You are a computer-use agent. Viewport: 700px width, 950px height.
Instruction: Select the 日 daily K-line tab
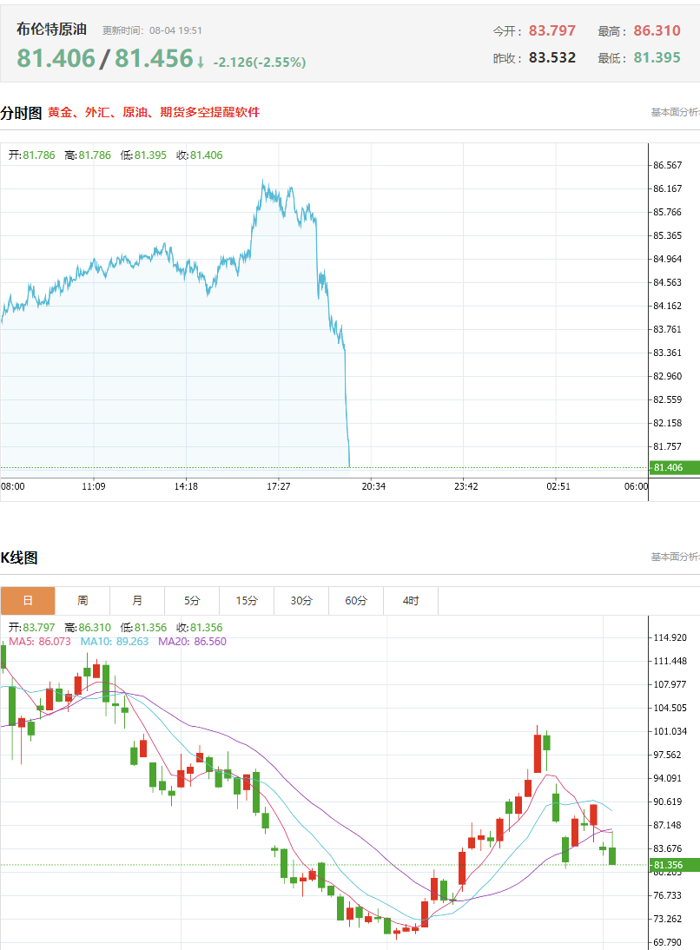(x=28, y=600)
